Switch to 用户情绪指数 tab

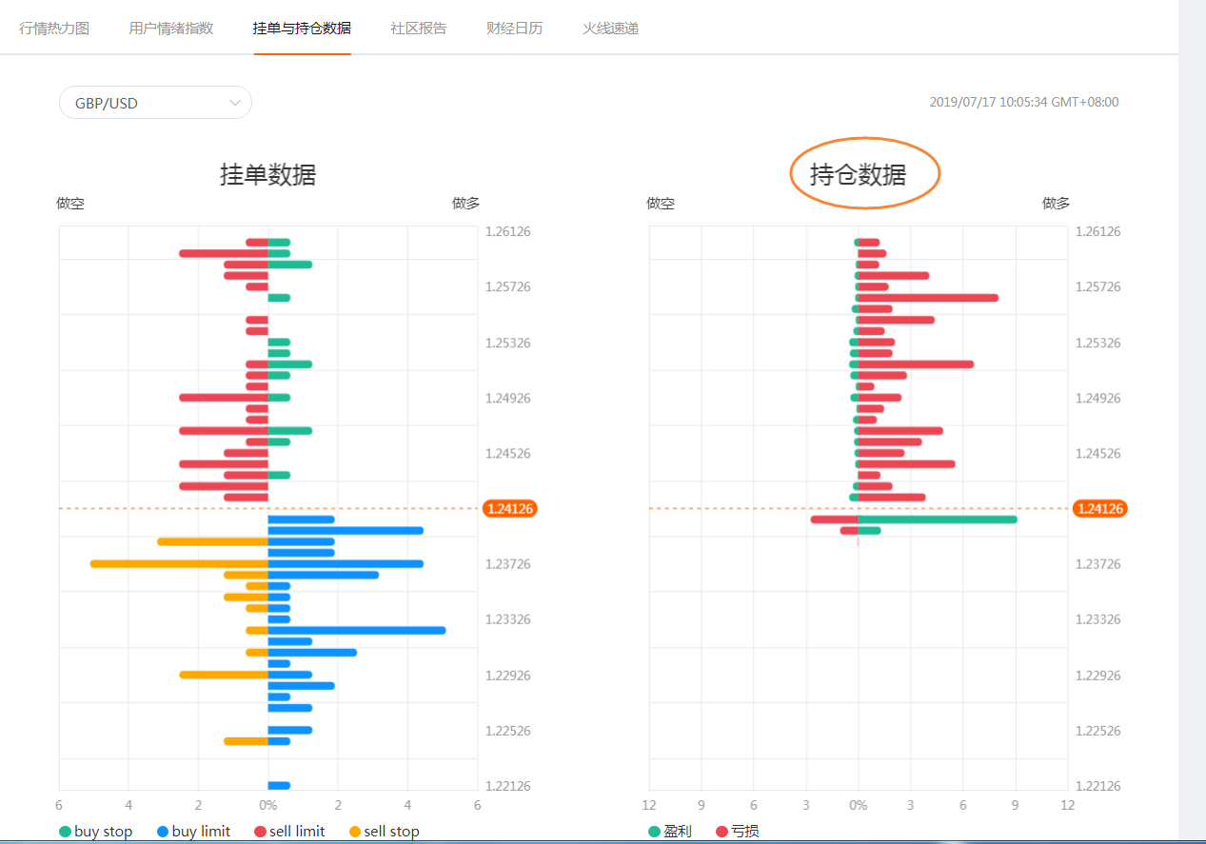point(170,28)
